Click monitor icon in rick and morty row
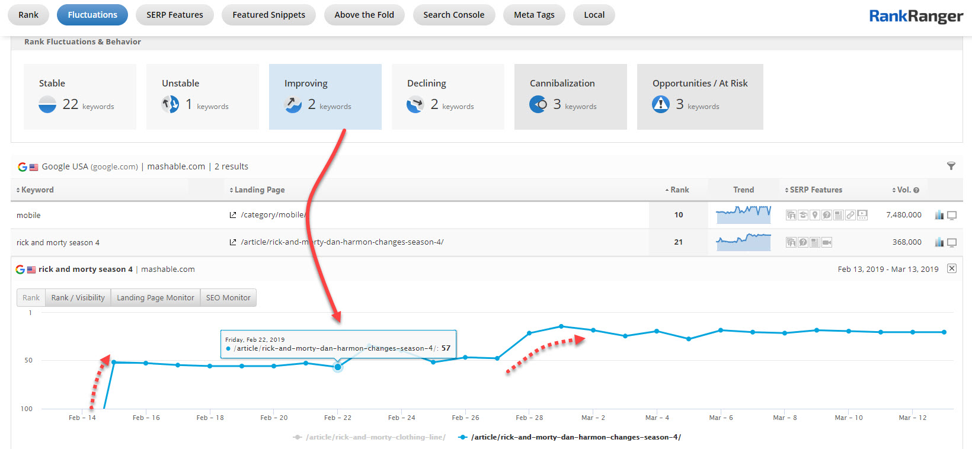This screenshot has height=449, width=972. coord(952,242)
